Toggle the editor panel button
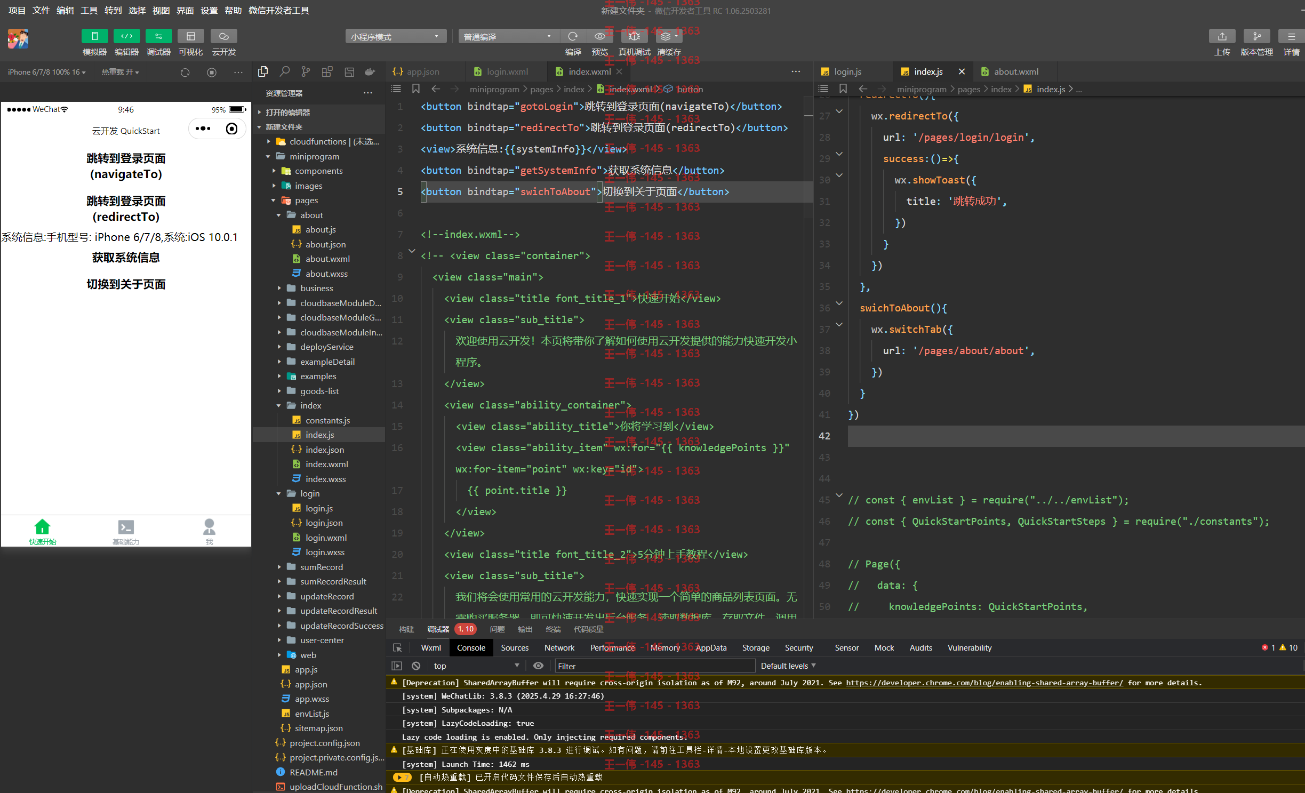Image resolution: width=1305 pixels, height=793 pixels. pyautogui.click(x=126, y=36)
